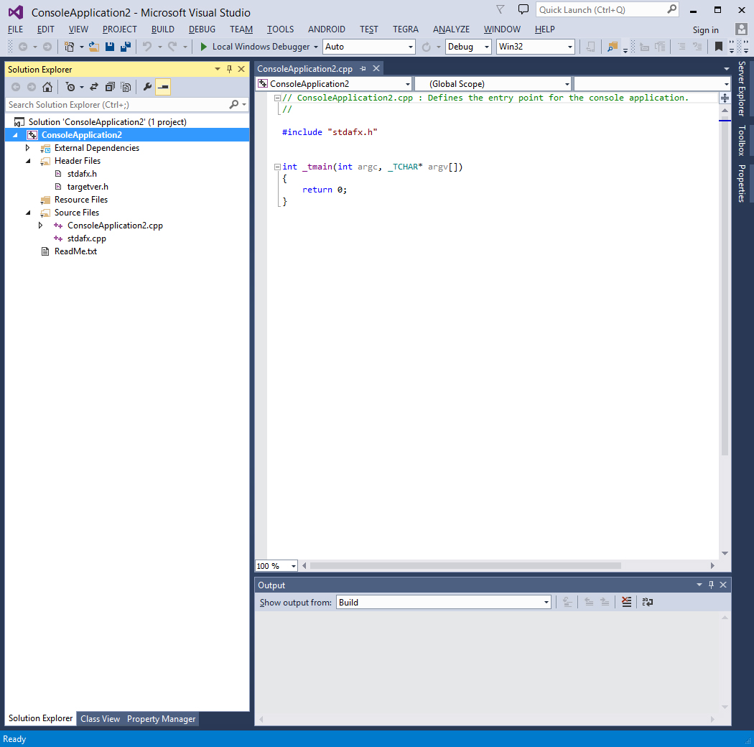This screenshot has height=747, width=754.
Task: Open the Toolbox side tab
Action: point(742,141)
